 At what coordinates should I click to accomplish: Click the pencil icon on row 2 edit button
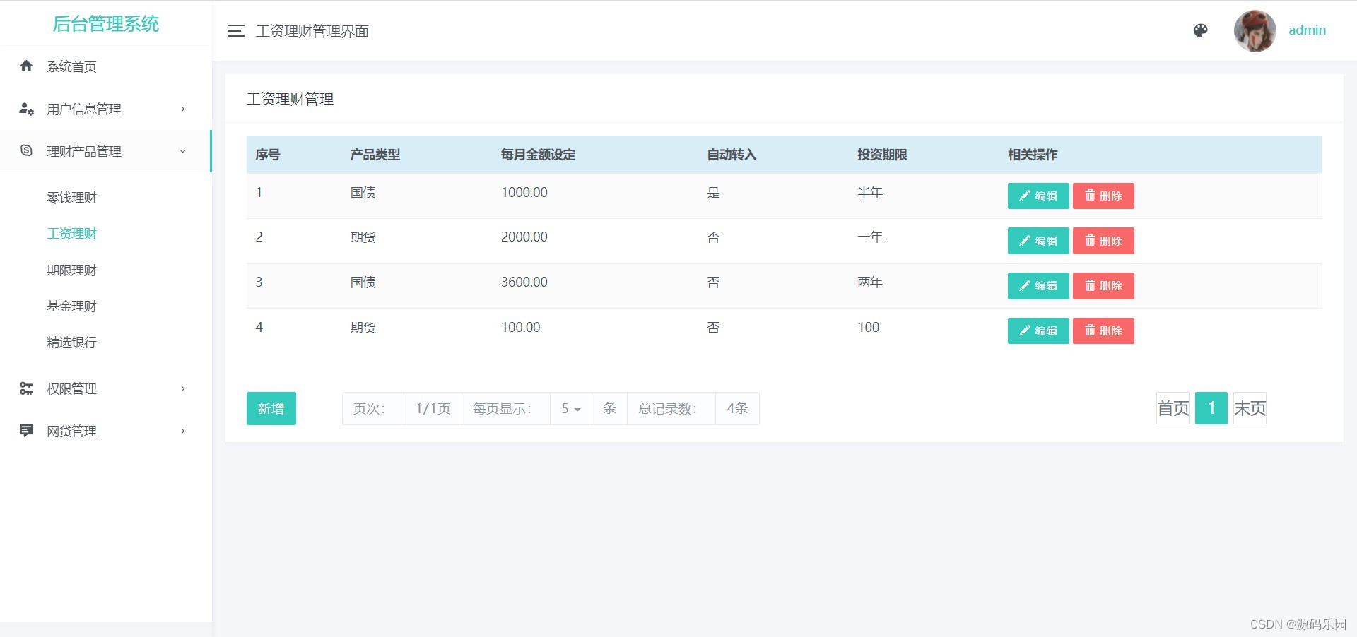coord(1024,241)
